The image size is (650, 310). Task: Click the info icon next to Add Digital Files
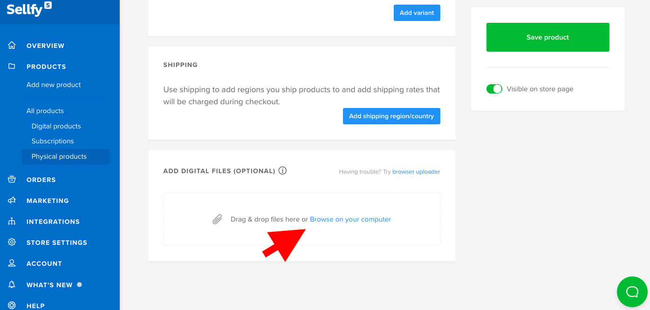[282, 170]
